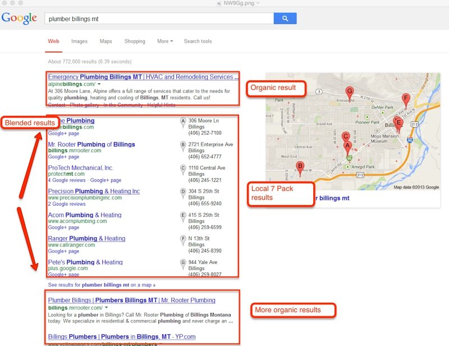Select red marker B on the map
The height and width of the screenshot is (346, 449).
pyautogui.click(x=300, y=169)
